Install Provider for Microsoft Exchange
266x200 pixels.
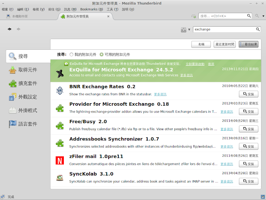249,112
